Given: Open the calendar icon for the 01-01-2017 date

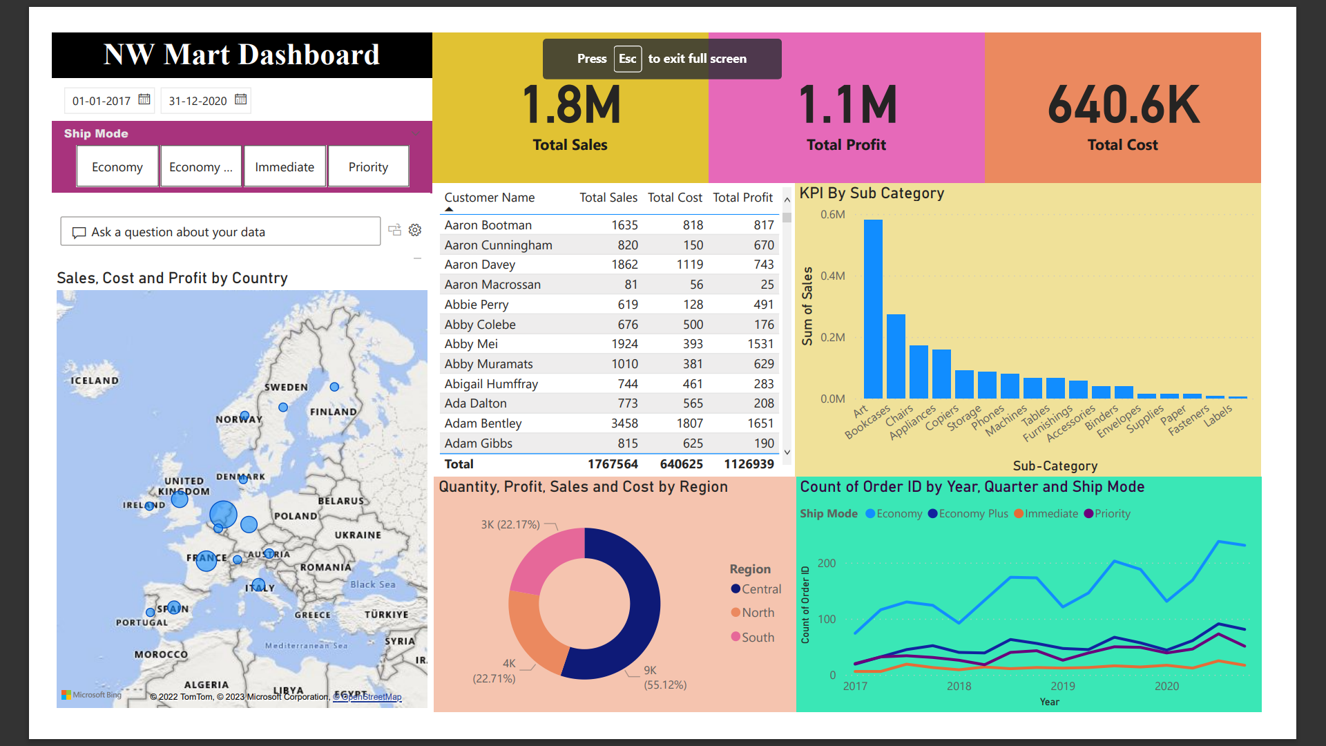Looking at the screenshot, I should [x=144, y=100].
